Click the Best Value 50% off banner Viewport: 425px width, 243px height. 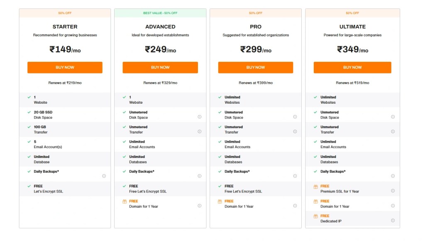pos(160,13)
